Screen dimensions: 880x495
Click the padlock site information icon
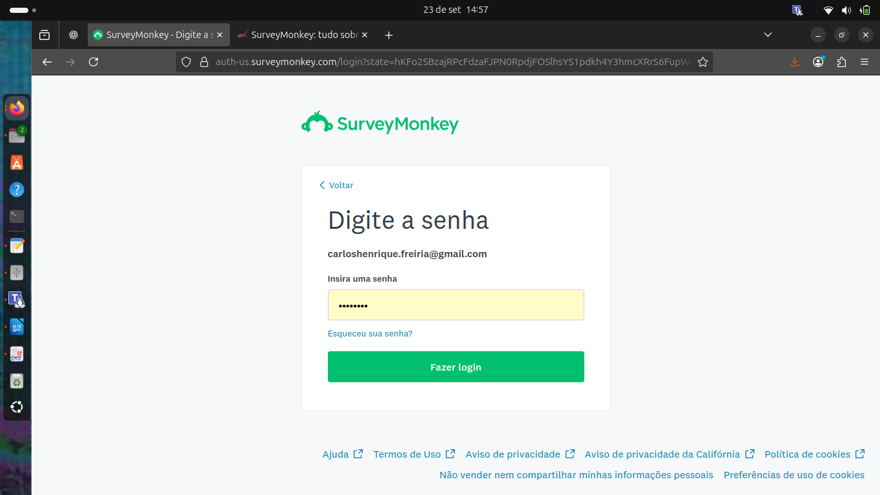pyautogui.click(x=204, y=62)
